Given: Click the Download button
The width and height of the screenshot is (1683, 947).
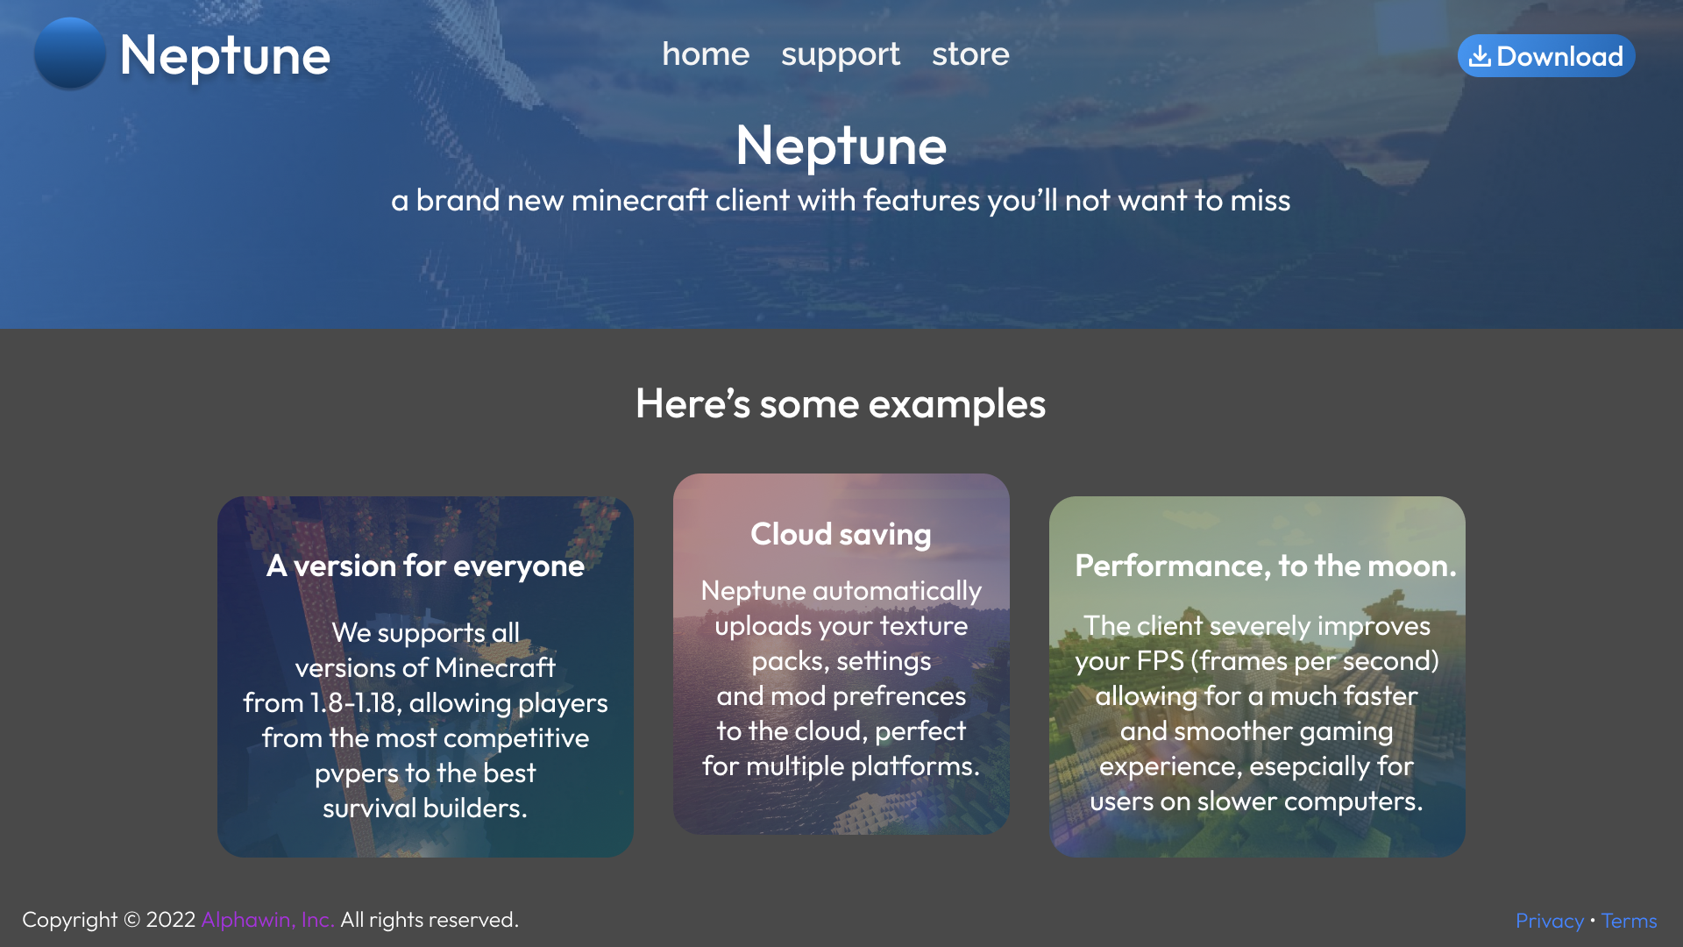Looking at the screenshot, I should click(x=1545, y=55).
